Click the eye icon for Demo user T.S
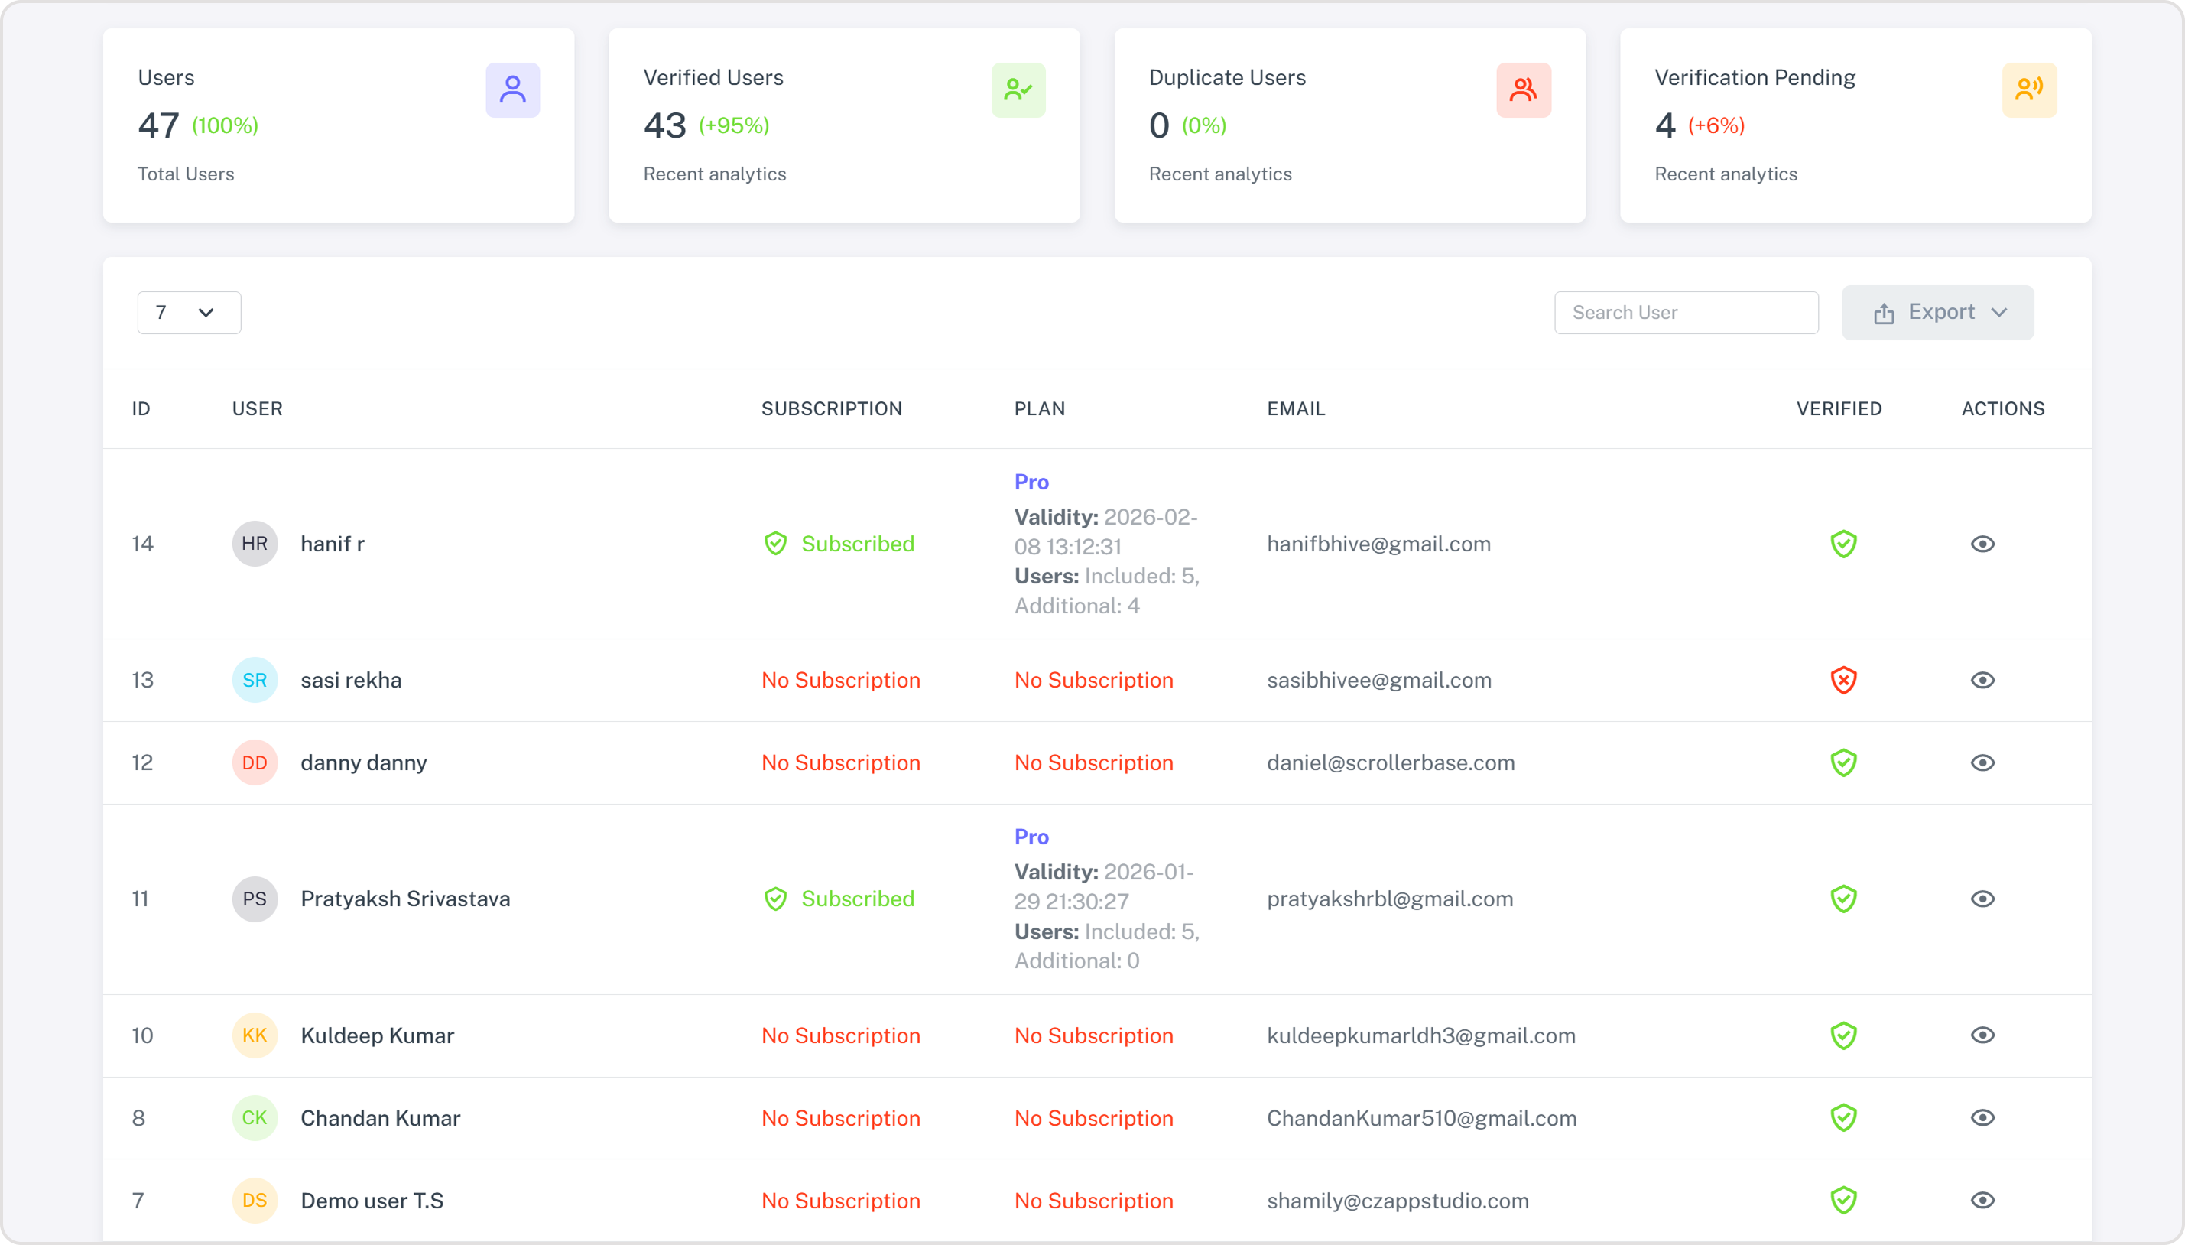The width and height of the screenshot is (2185, 1245). coord(1982,1201)
